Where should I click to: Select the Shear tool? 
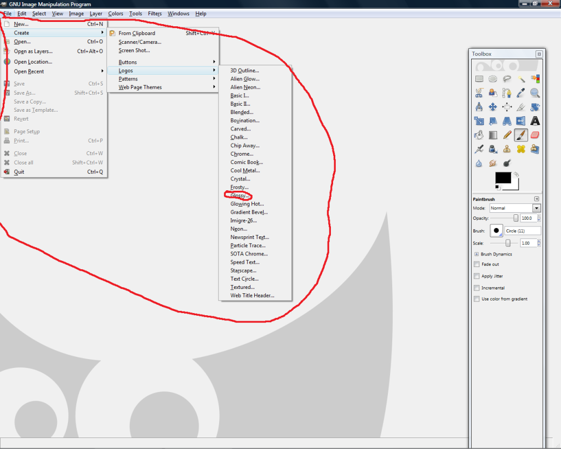[493, 121]
